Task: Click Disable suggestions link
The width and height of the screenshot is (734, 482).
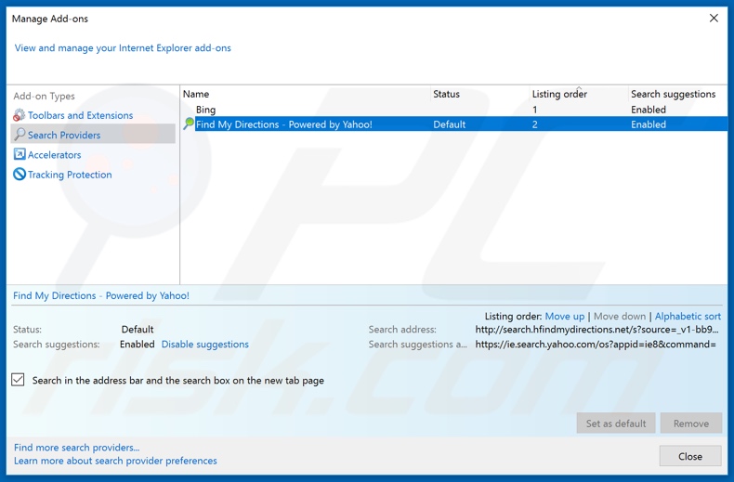Action: click(x=205, y=344)
